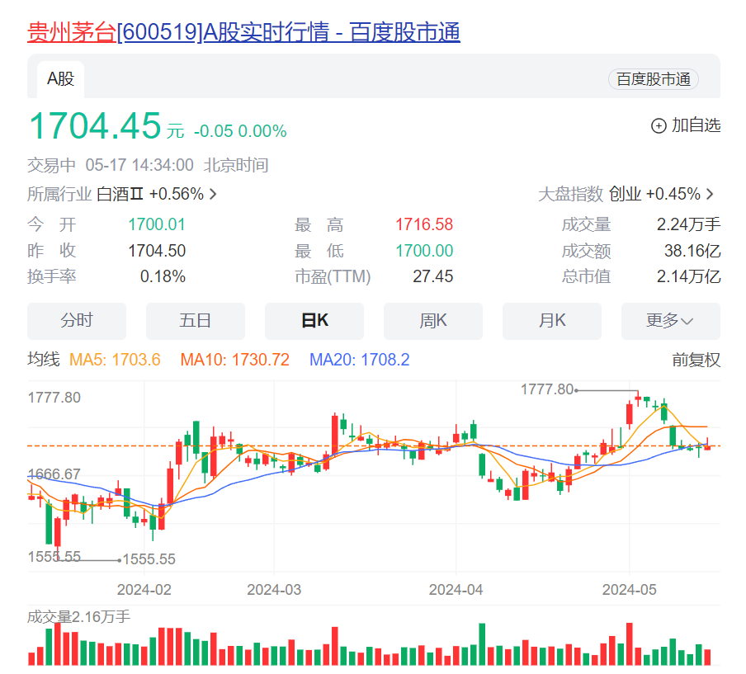
Task: Click the 昨收 value 1704.50
Action: tap(157, 251)
